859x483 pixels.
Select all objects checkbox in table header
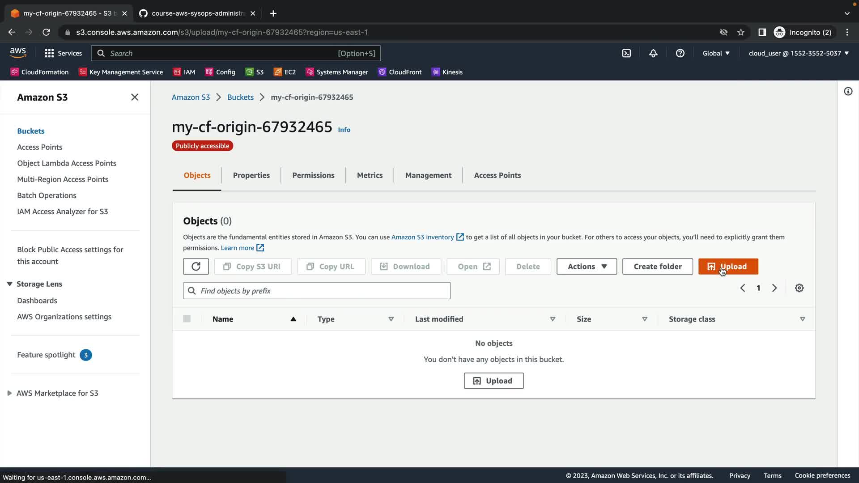(x=187, y=319)
